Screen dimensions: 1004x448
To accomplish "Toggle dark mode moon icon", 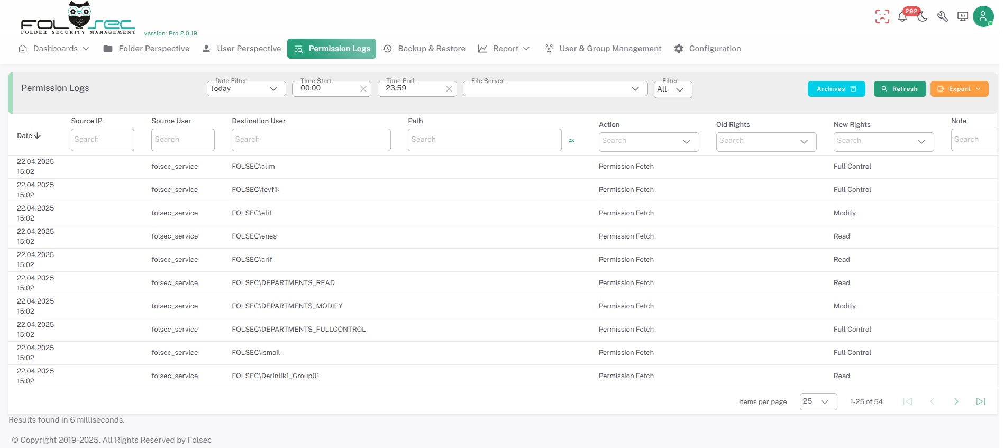I will pos(923,17).
